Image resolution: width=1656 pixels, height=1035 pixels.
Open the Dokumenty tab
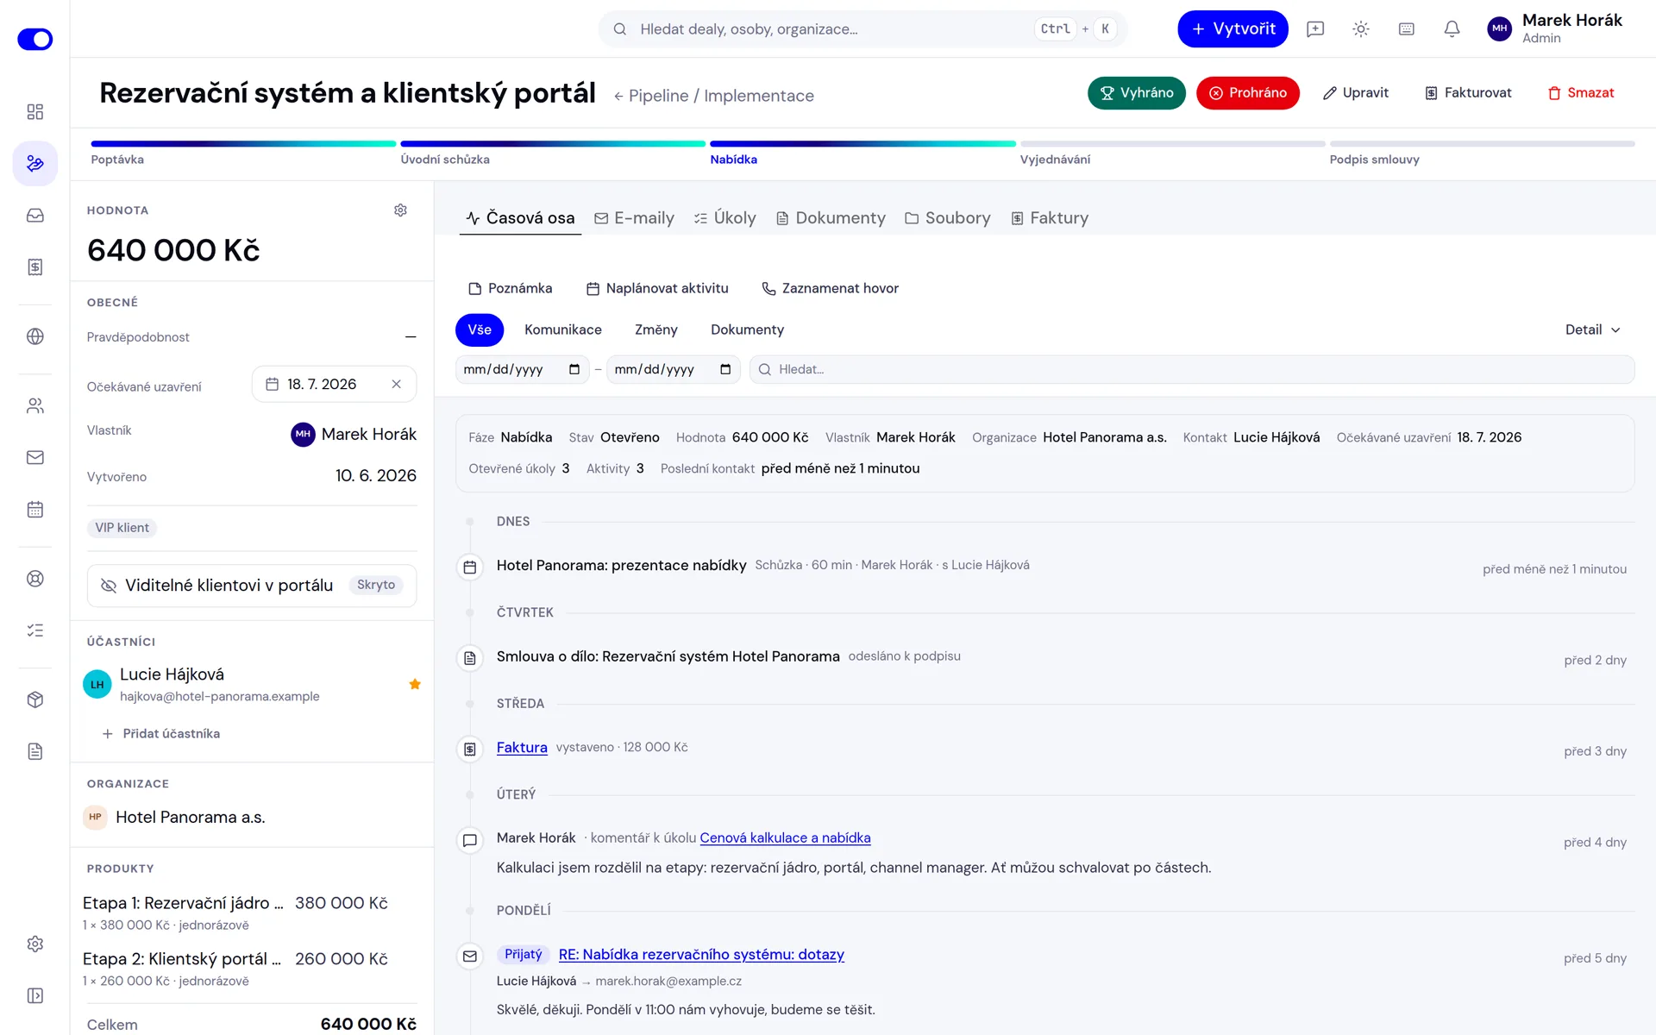pyautogui.click(x=831, y=218)
